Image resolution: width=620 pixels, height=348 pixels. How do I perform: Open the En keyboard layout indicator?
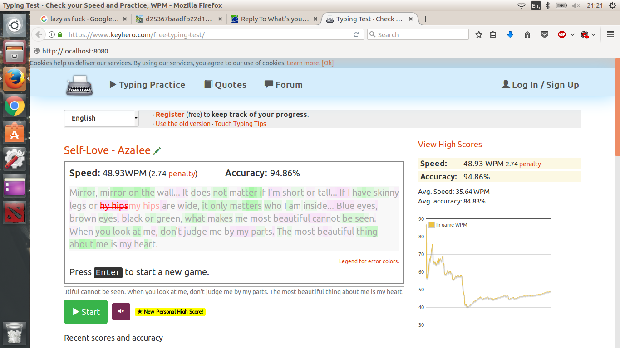click(x=536, y=5)
